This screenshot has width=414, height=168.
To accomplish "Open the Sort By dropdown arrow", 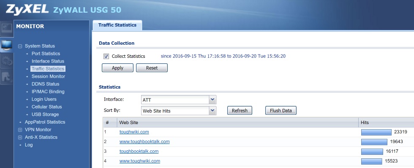I will (212, 111).
